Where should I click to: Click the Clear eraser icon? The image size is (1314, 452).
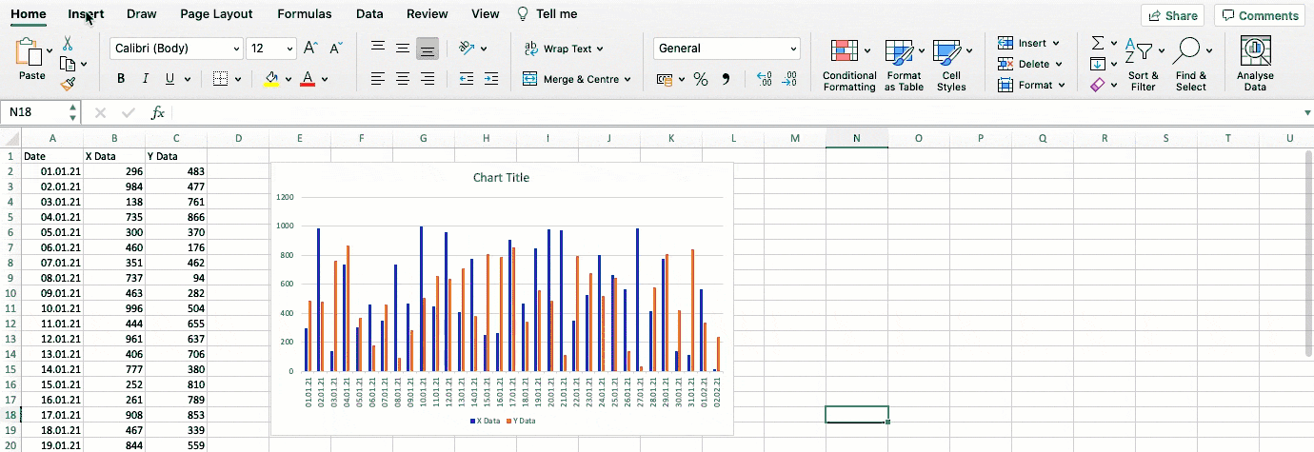tap(1098, 85)
